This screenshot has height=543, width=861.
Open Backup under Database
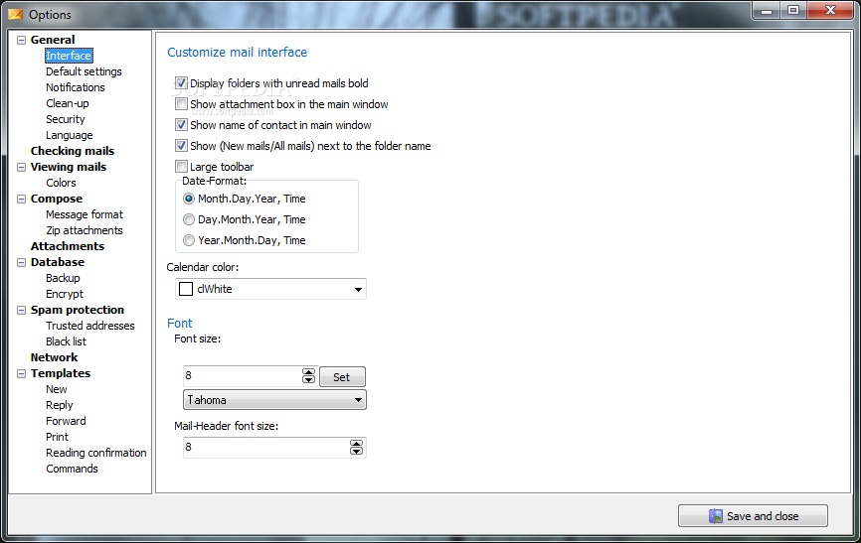point(64,278)
